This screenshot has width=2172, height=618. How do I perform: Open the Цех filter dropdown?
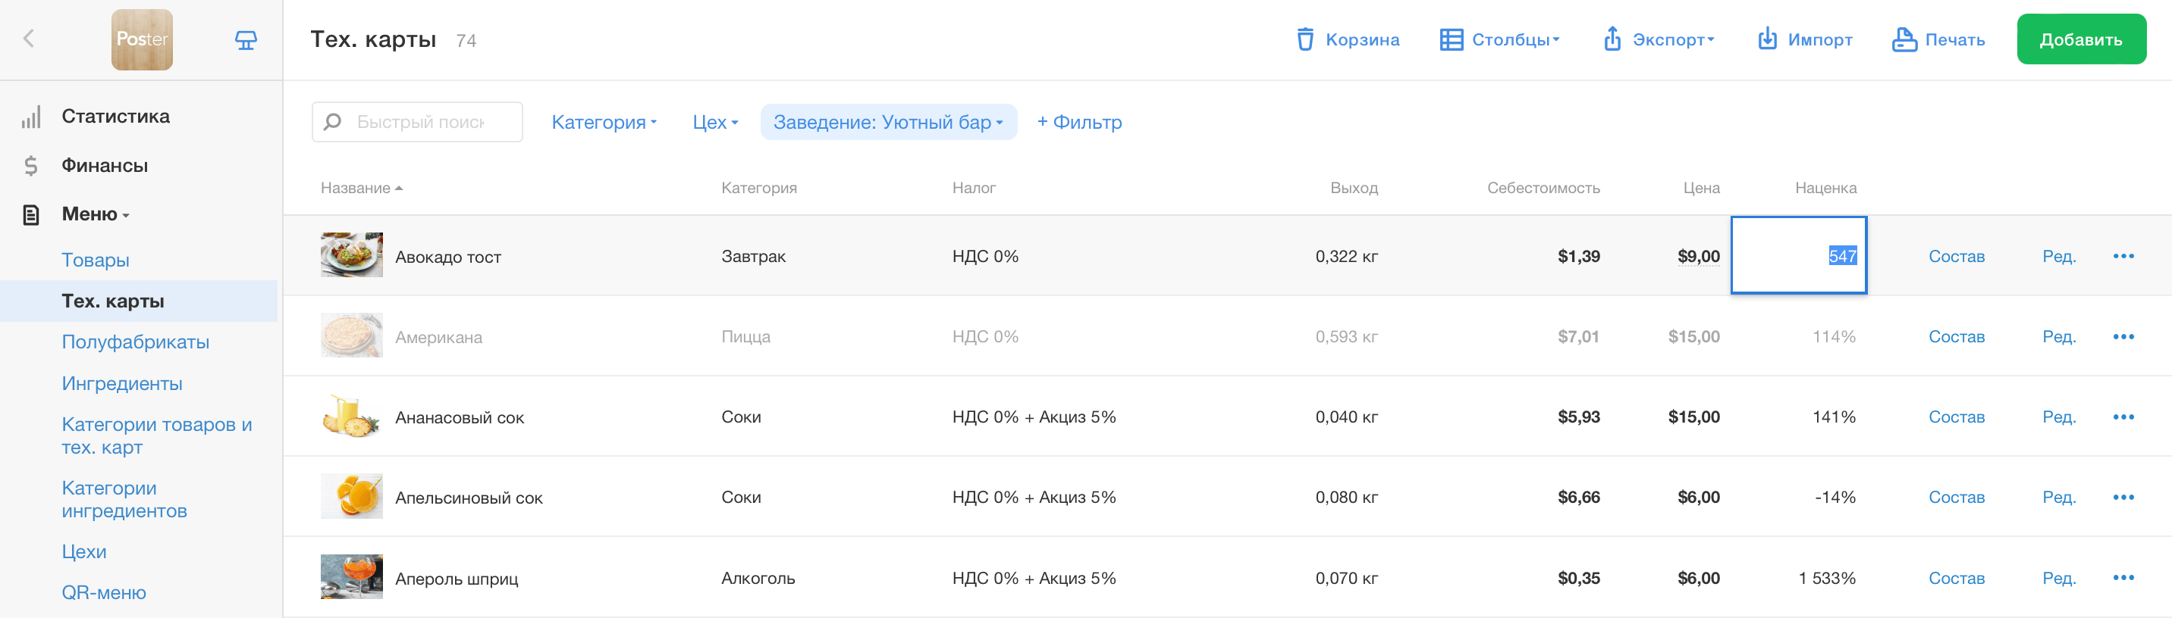[x=715, y=122]
